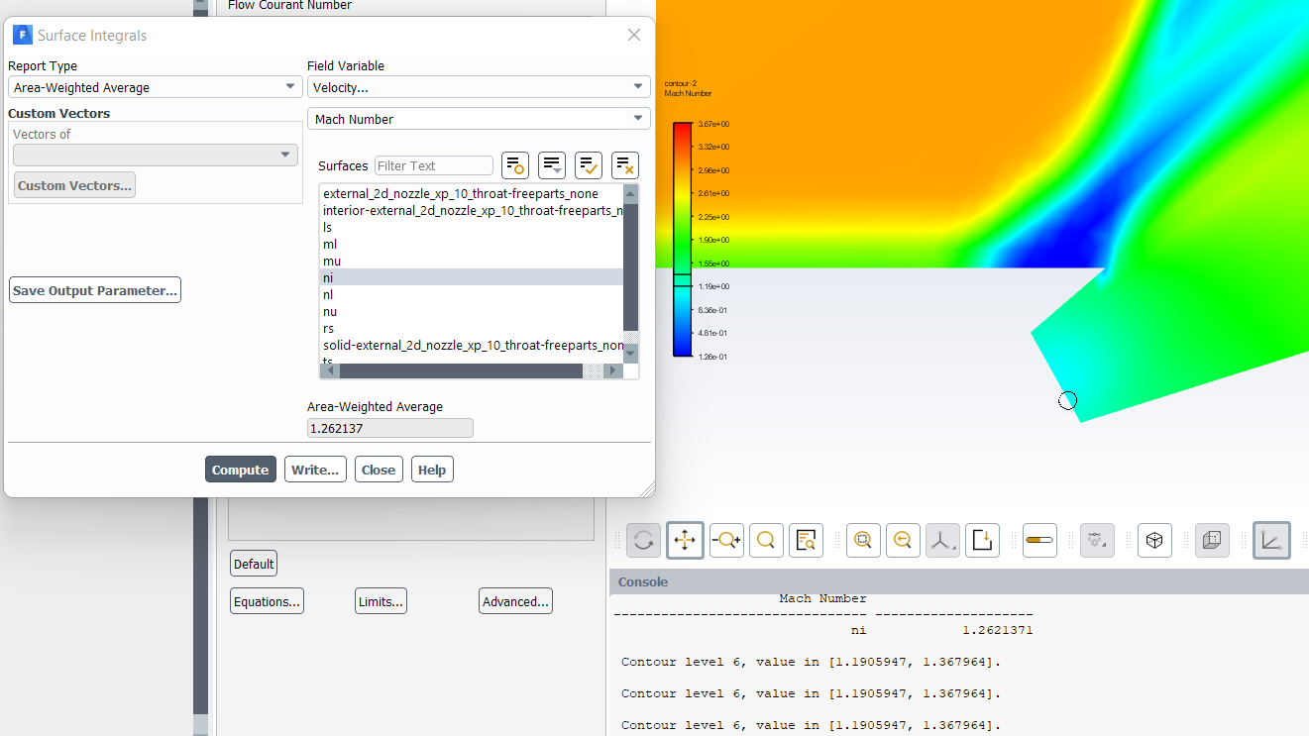
Task: Click the Console panel header
Action: coord(958,581)
